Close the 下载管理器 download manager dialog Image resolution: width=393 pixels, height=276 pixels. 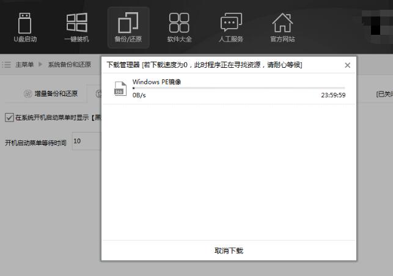click(x=347, y=65)
